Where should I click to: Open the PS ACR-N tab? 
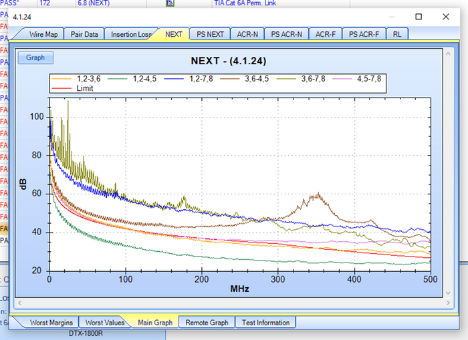click(285, 34)
